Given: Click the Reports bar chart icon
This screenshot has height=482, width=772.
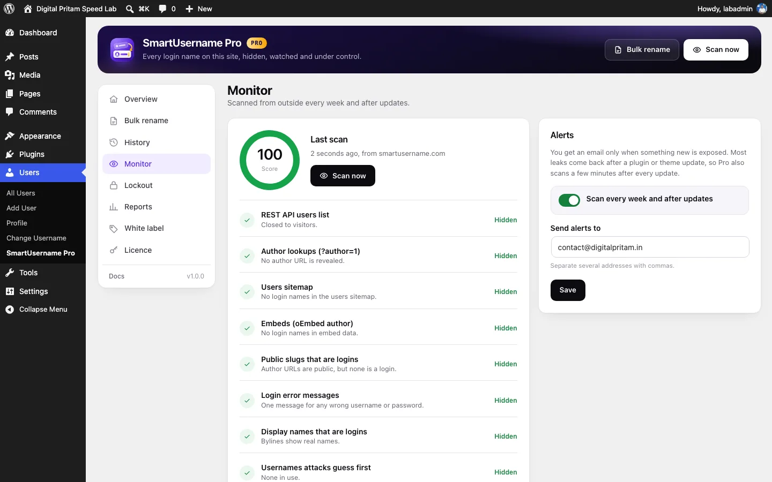Looking at the screenshot, I should click(x=114, y=207).
